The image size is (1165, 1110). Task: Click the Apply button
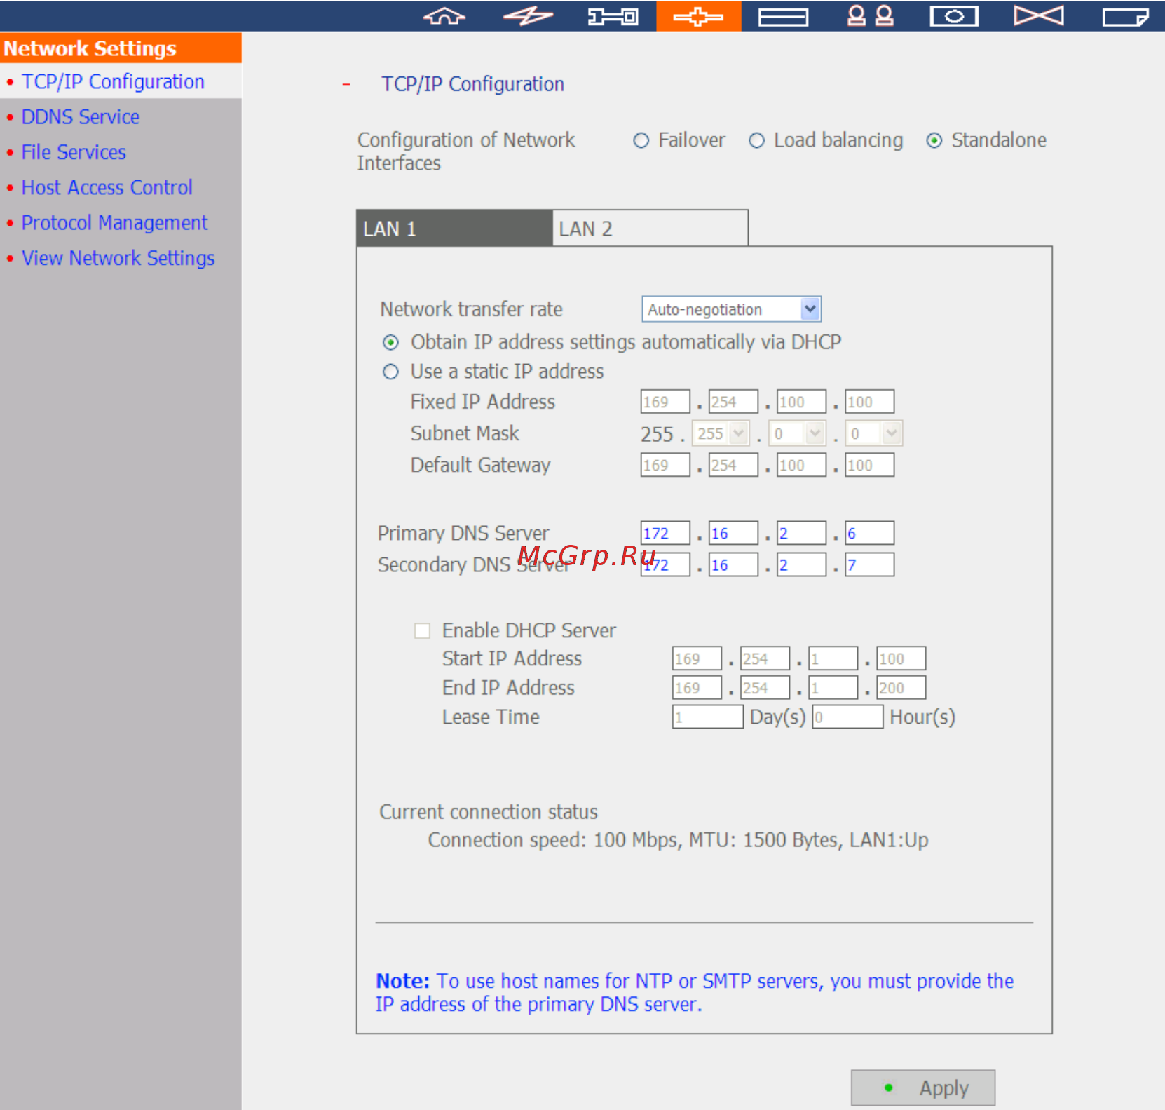pos(923,1088)
